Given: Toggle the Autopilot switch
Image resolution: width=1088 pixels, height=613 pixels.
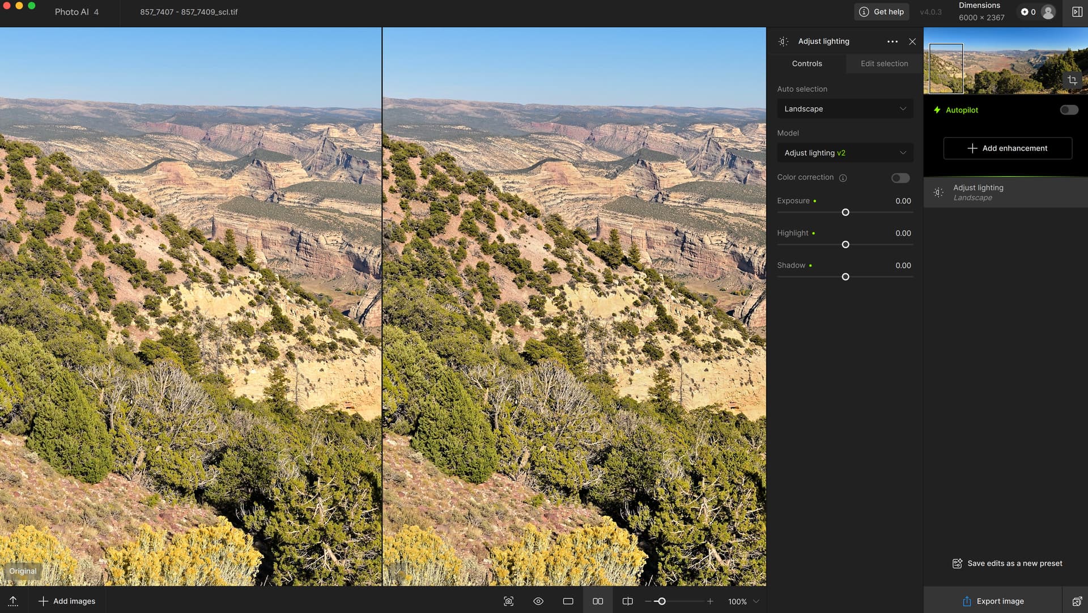Looking at the screenshot, I should click(1069, 110).
